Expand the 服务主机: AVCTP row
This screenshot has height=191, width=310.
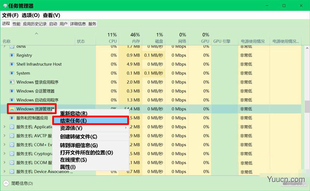(x=4, y=135)
